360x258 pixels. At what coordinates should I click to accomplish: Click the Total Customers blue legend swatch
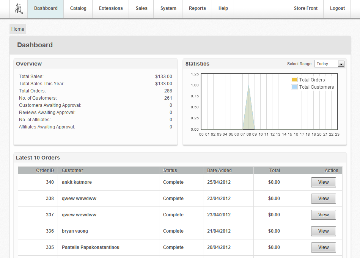click(294, 87)
